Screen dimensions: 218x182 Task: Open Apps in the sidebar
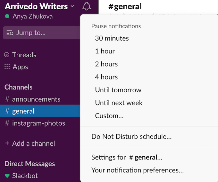point(20,67)
